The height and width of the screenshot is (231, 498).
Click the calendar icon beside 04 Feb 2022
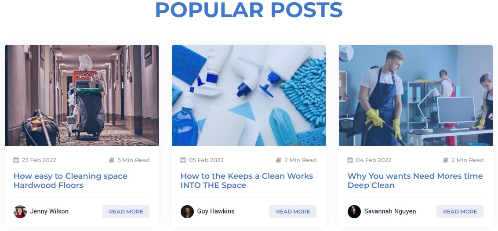(x=350, y=160)
